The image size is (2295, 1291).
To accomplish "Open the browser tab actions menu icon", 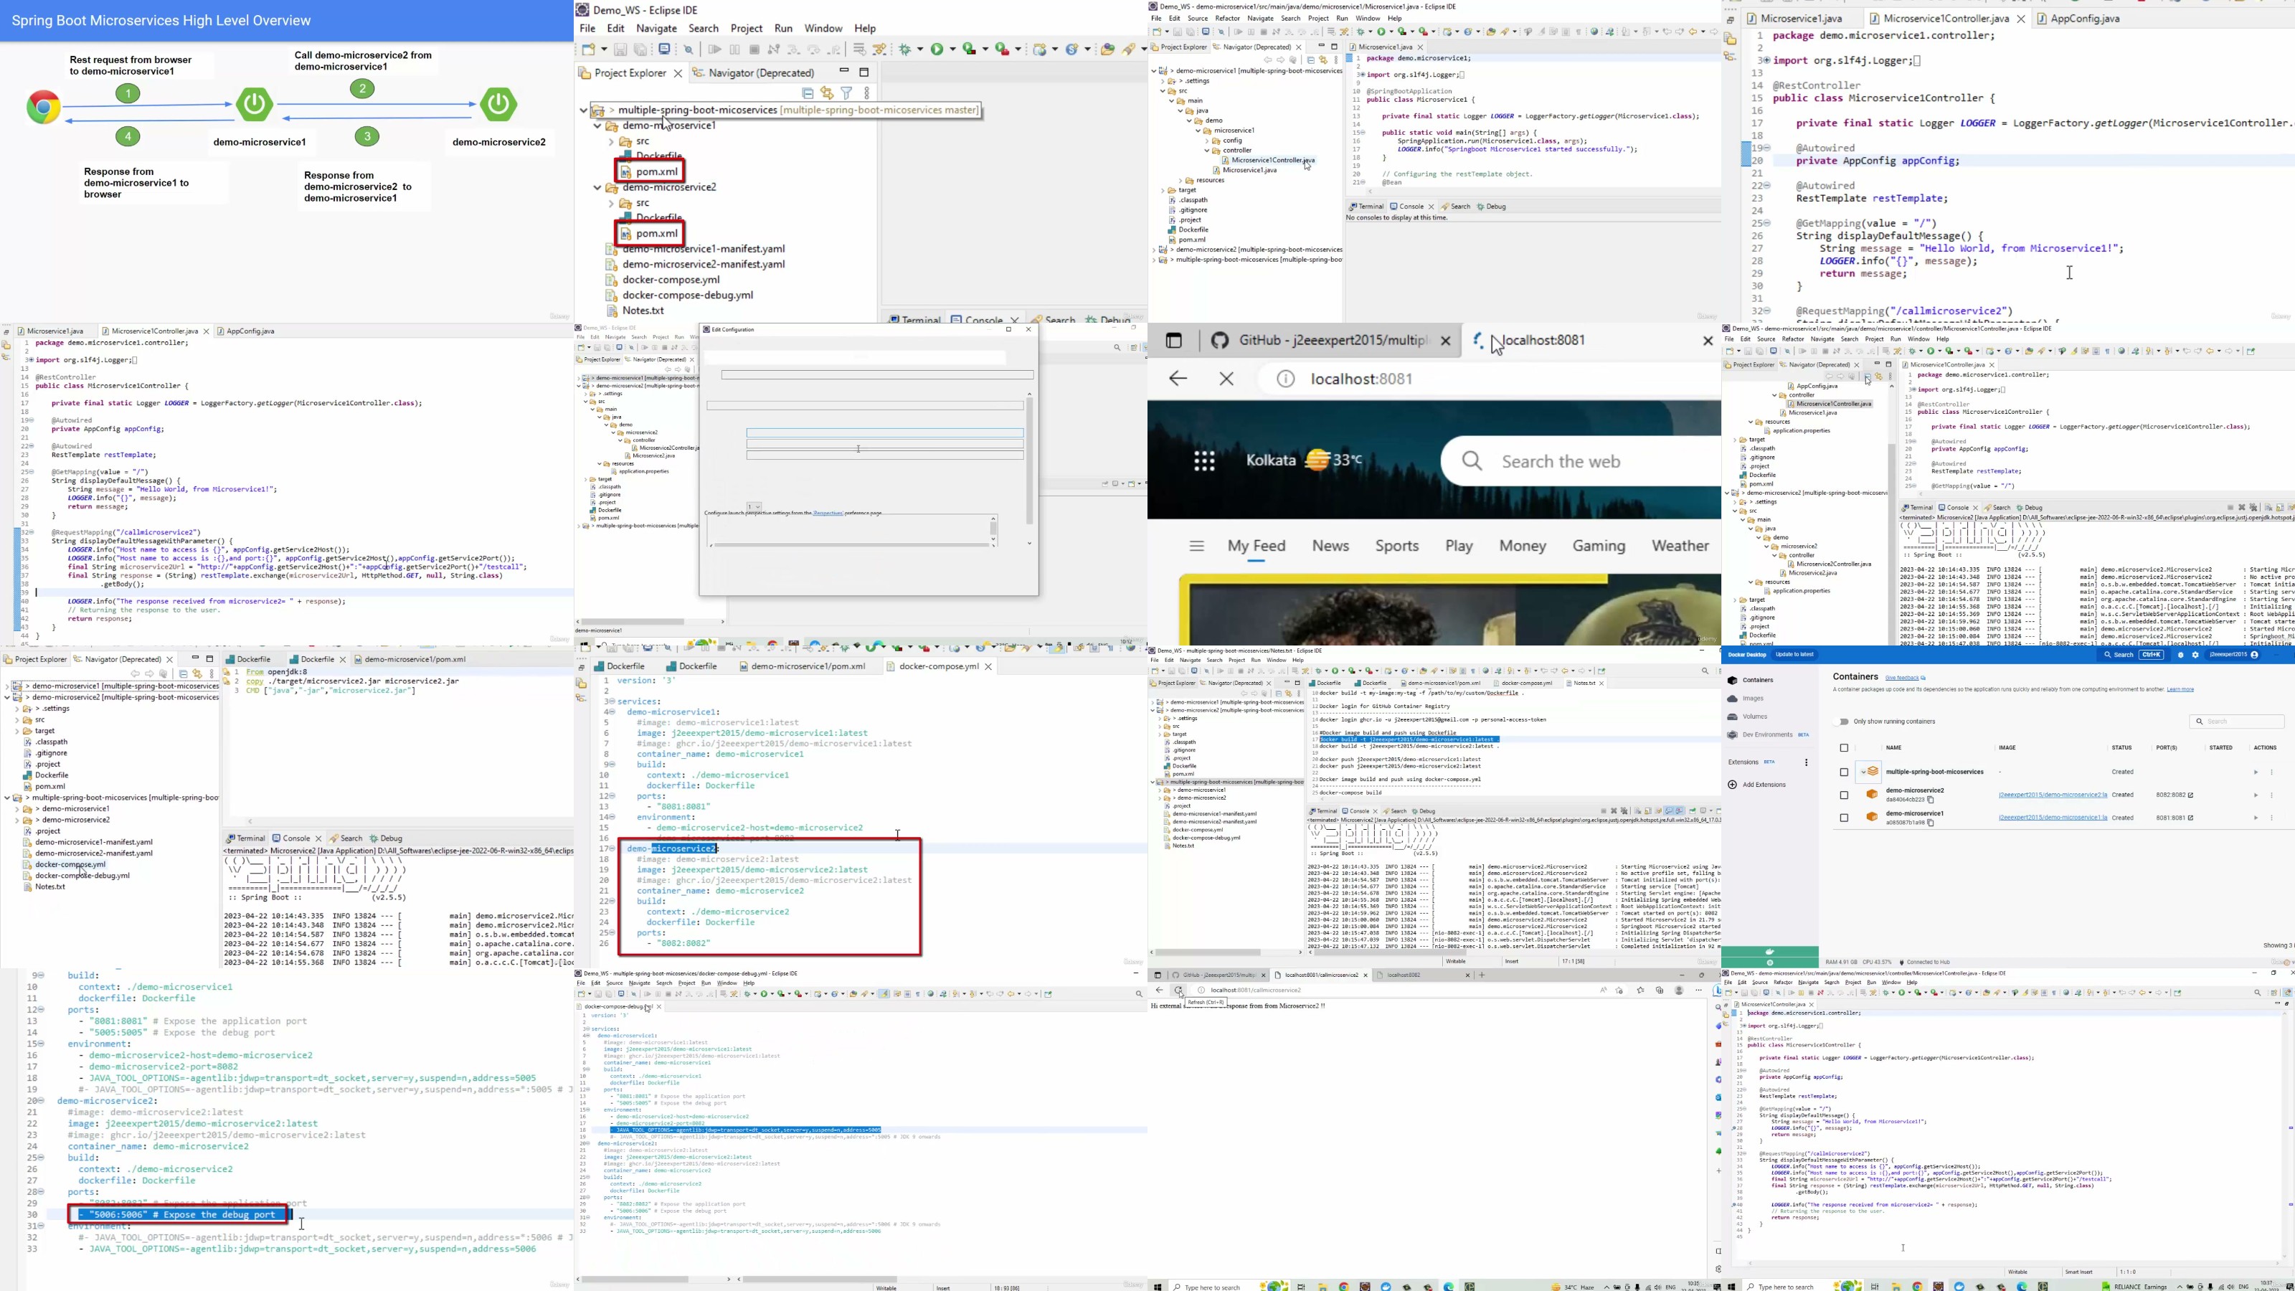I will point(1173,341).
